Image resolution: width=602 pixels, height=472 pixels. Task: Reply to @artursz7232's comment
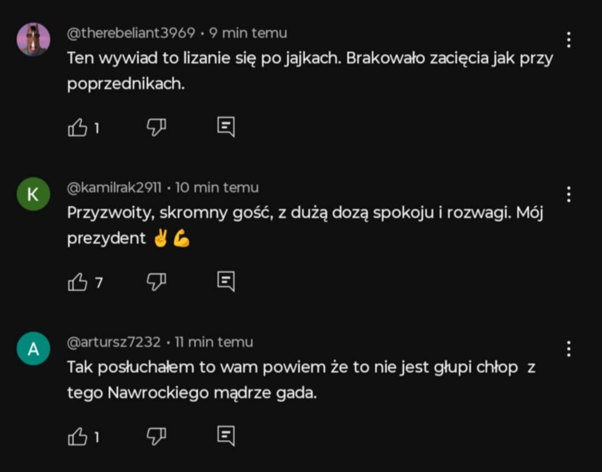coord(226,437)
